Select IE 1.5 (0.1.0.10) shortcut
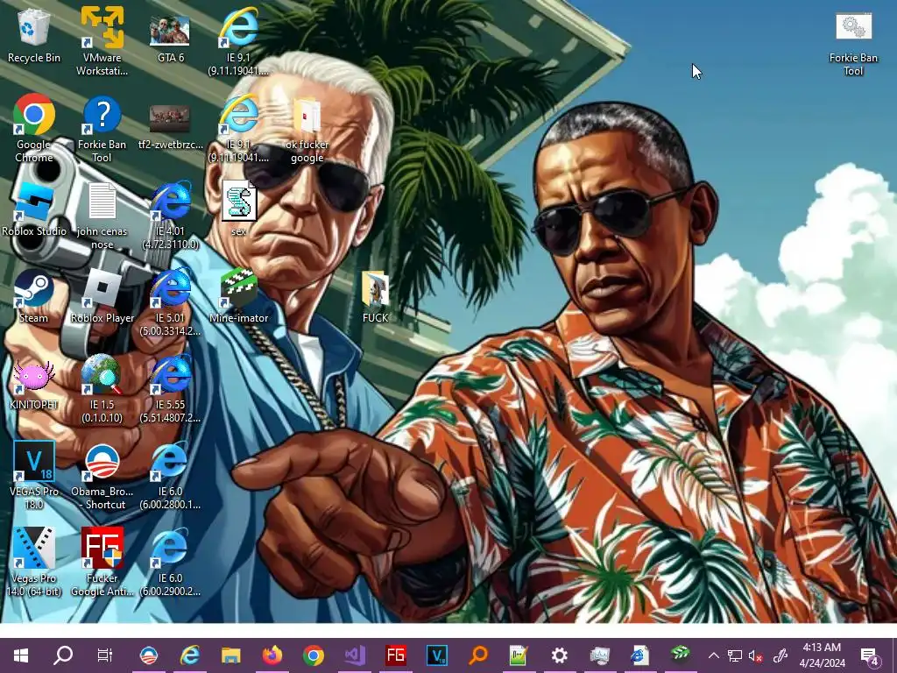This screenshot has width=897, height=673. pos(102,389)
